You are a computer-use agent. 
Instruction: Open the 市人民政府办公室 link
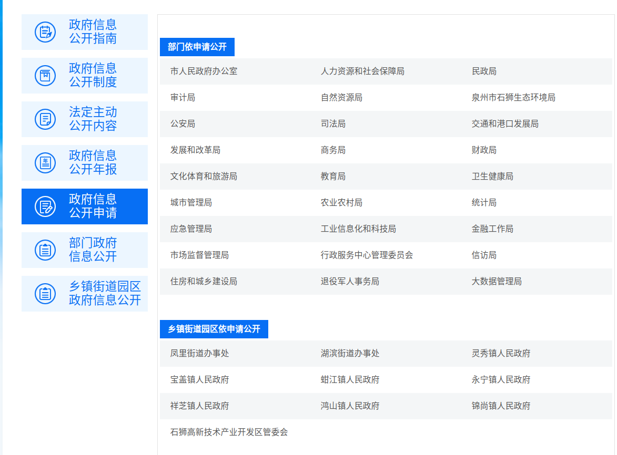tap(204, 71)
